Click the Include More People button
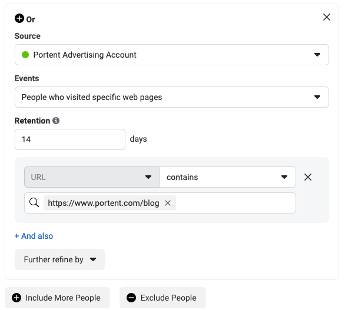The image size is (345, 310). coord(57,298)
